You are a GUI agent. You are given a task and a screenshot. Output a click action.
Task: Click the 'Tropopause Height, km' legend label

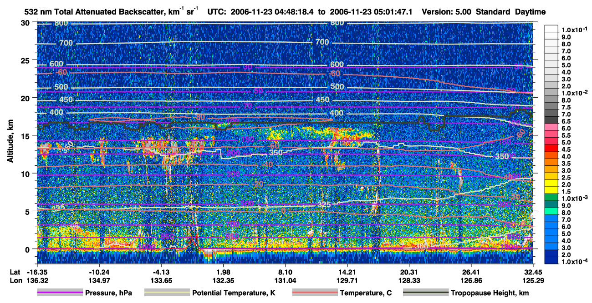tap(490, 293)
